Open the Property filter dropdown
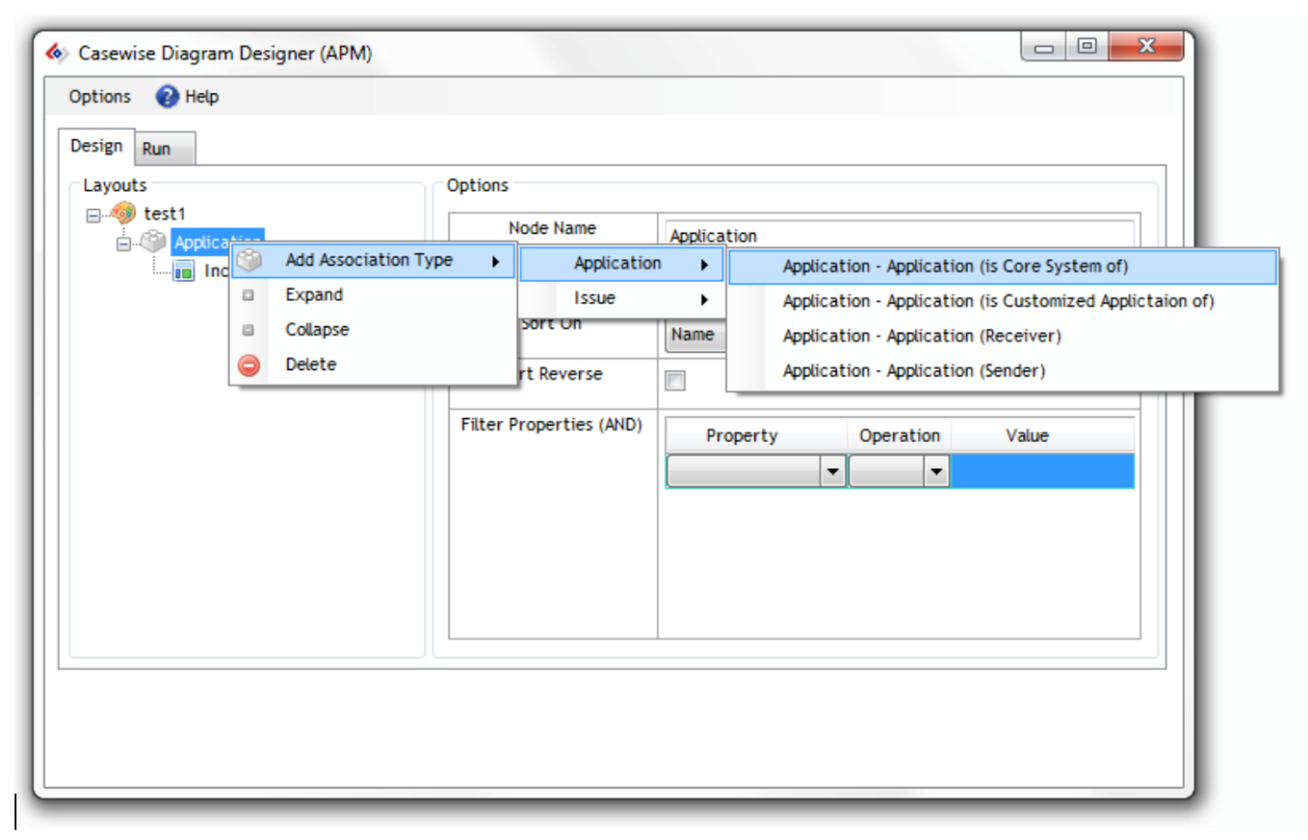 point(832,471)
